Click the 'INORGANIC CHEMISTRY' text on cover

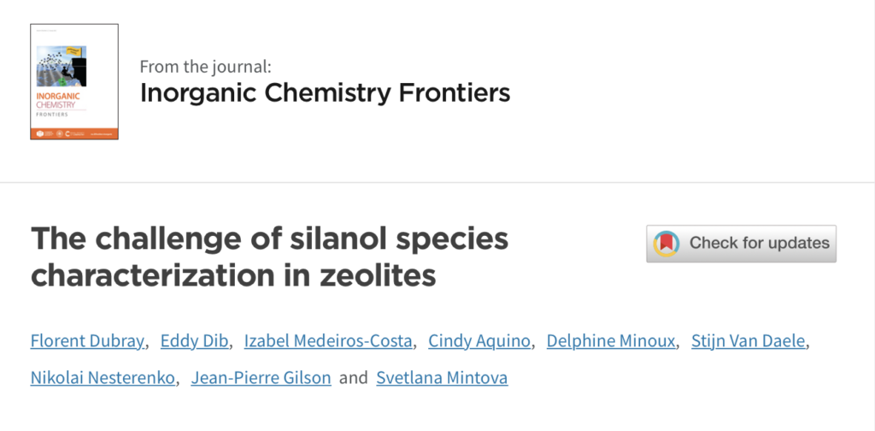click(x=57, y=100)
